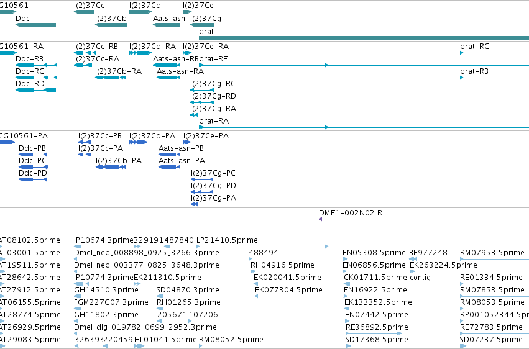Select the Ddc-PB protein label
This screenshot has width=529, height=349.
pos(32,148)
